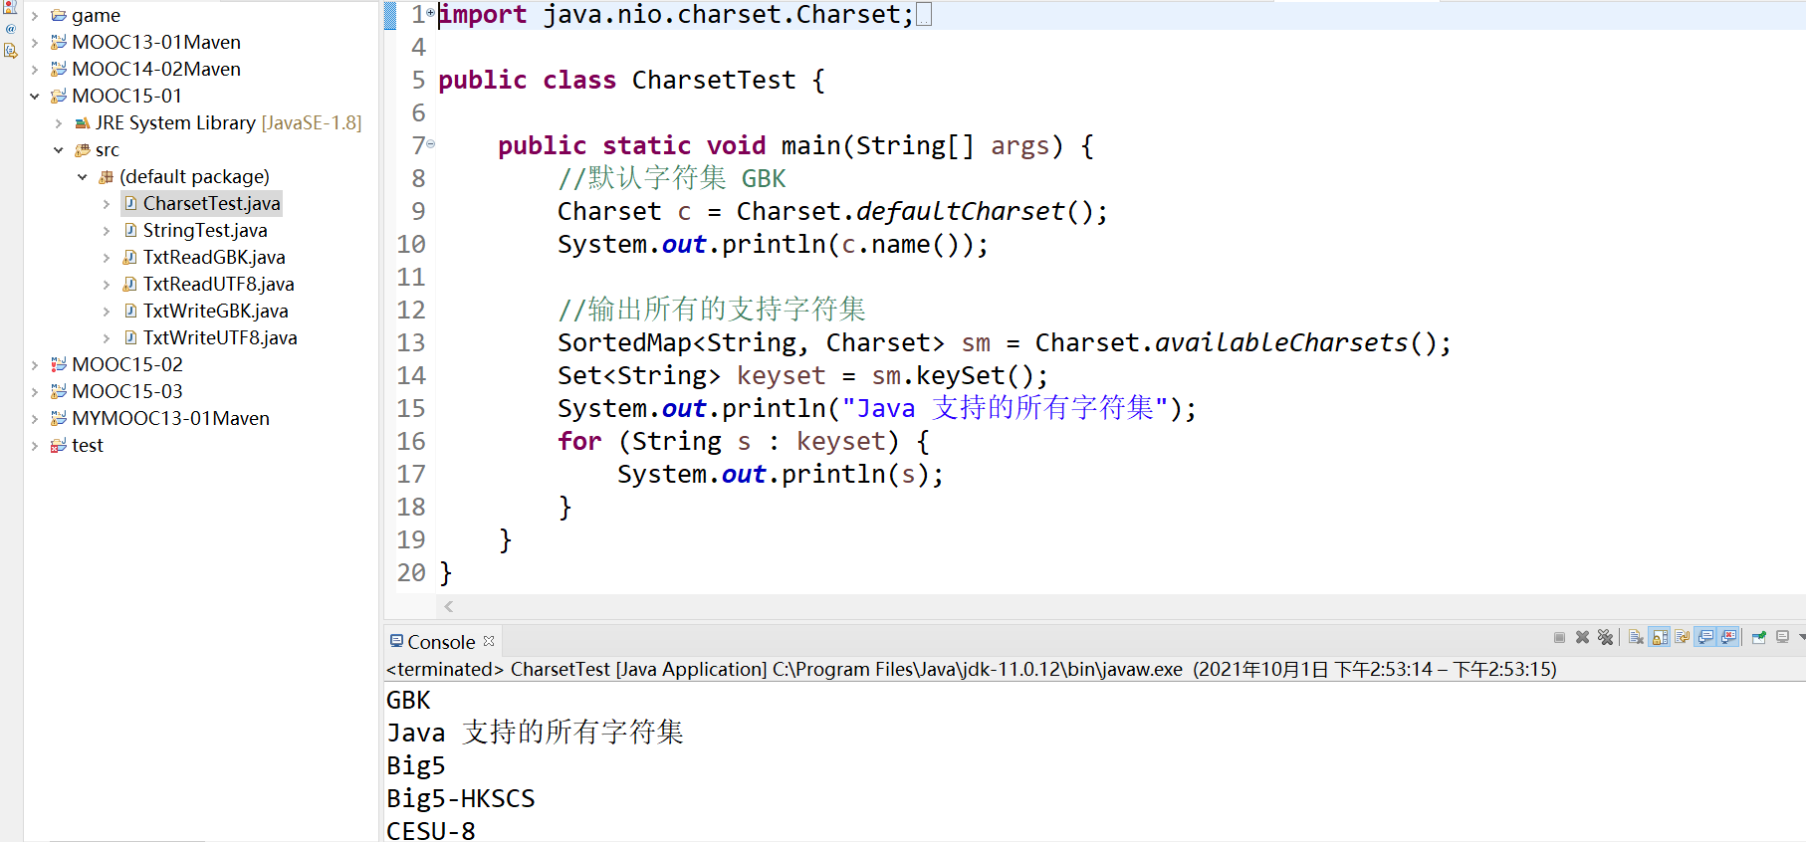This screenshot has width=1806, height=842.
Task: Toggle the console Scroll Lock
Action: point(1660,637)
